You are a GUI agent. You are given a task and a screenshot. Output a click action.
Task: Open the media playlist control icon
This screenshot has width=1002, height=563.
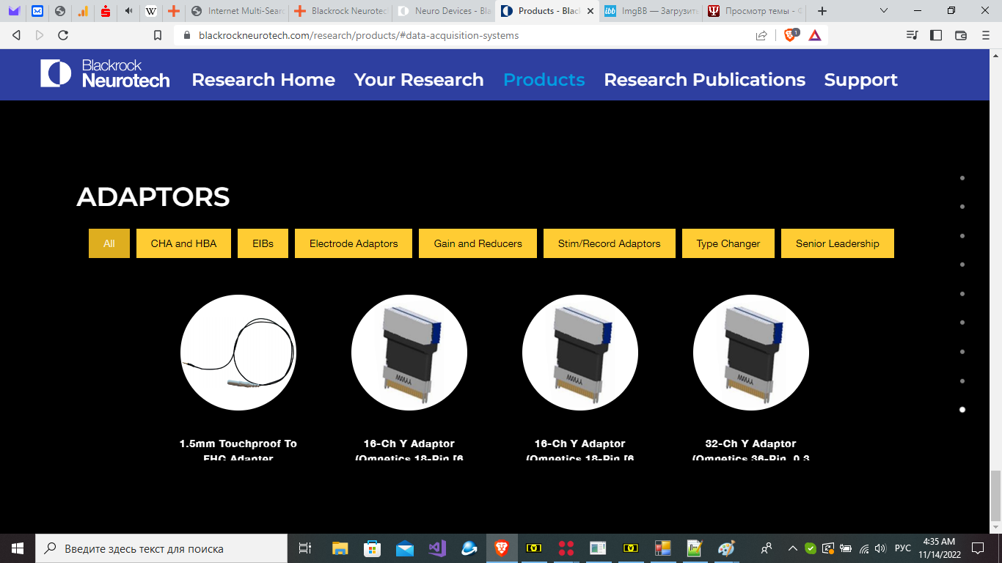pyautogui.click(x=912, y=35)
